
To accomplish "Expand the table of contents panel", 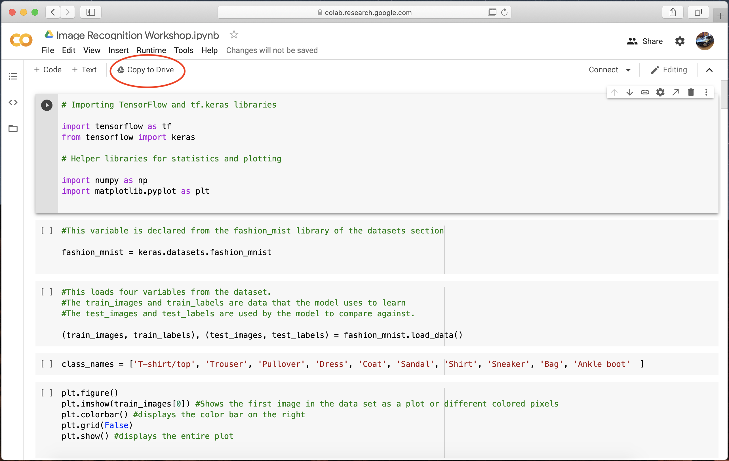I will [x=13, y=76].
